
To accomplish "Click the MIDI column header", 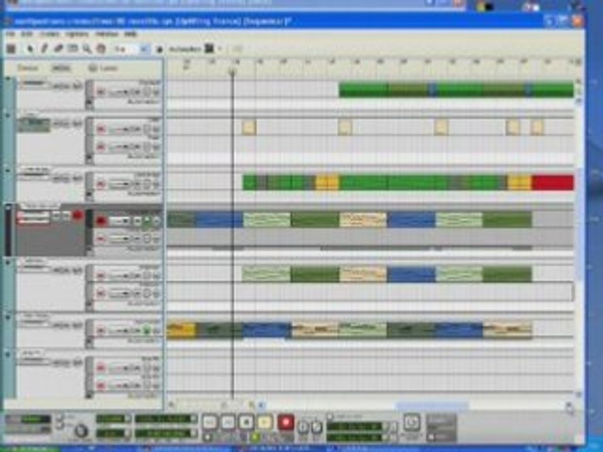I will tap(61, 68).
